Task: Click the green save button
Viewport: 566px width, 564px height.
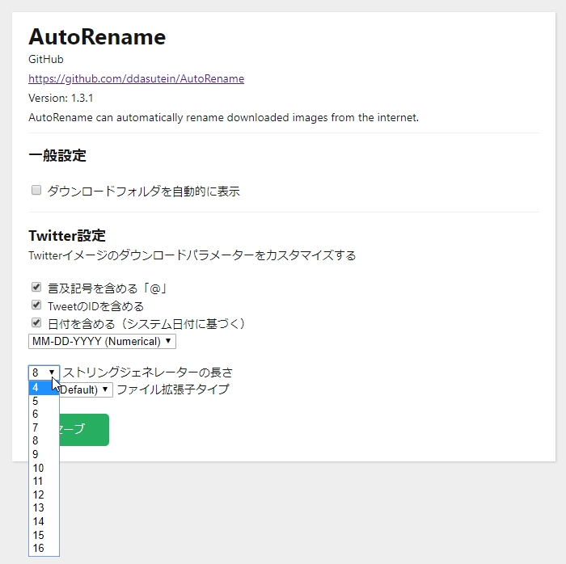Action: (x=84, y=430)
